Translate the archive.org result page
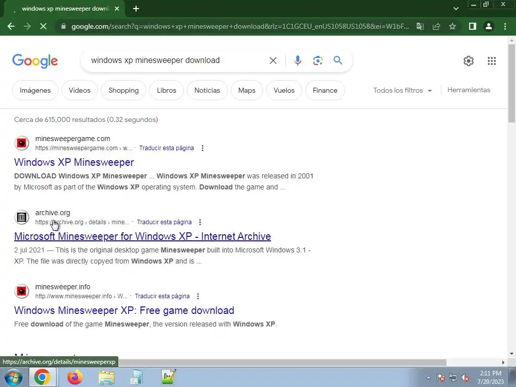The image size is (516, 387). coord(164,222)
